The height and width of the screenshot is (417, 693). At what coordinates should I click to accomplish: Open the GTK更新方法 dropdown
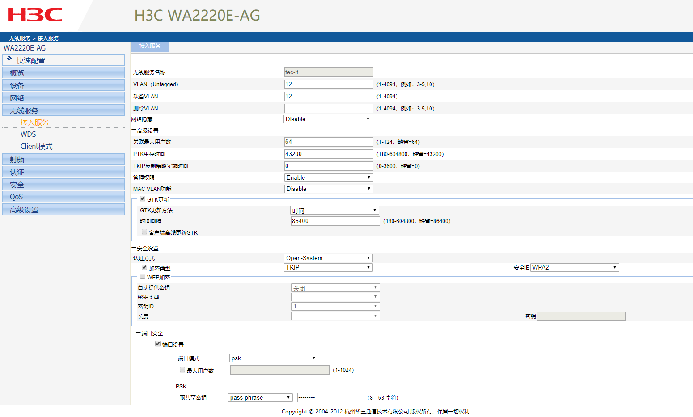[x=334, y=211]
